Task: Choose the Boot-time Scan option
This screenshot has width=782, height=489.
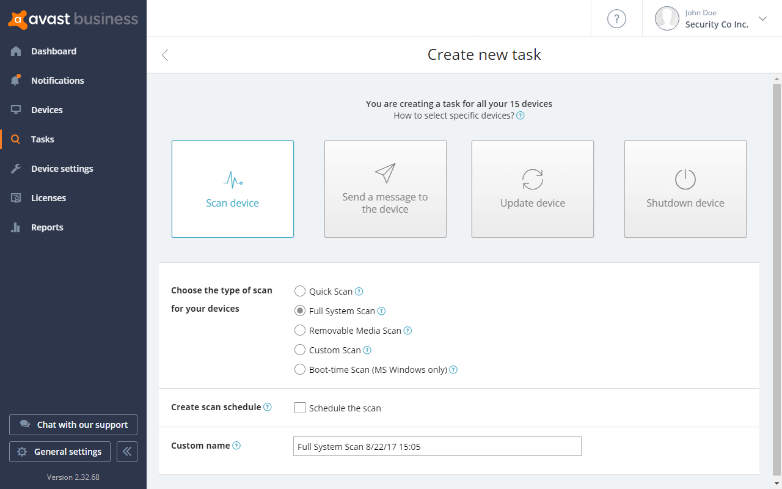Action: [300, 369]
